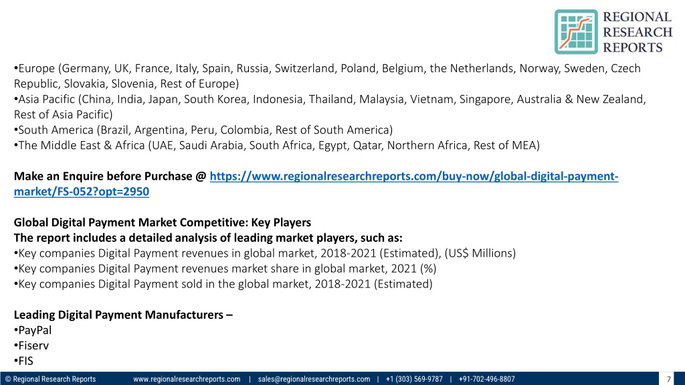Click the phone number +91-702-496-8807
This screenshot has height=385, width=685.
tap(487, 379)
